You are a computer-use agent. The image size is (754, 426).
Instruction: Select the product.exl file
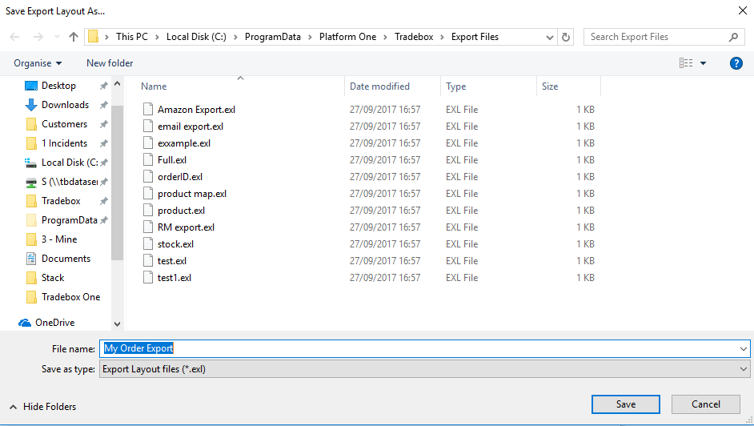point(181,211)
